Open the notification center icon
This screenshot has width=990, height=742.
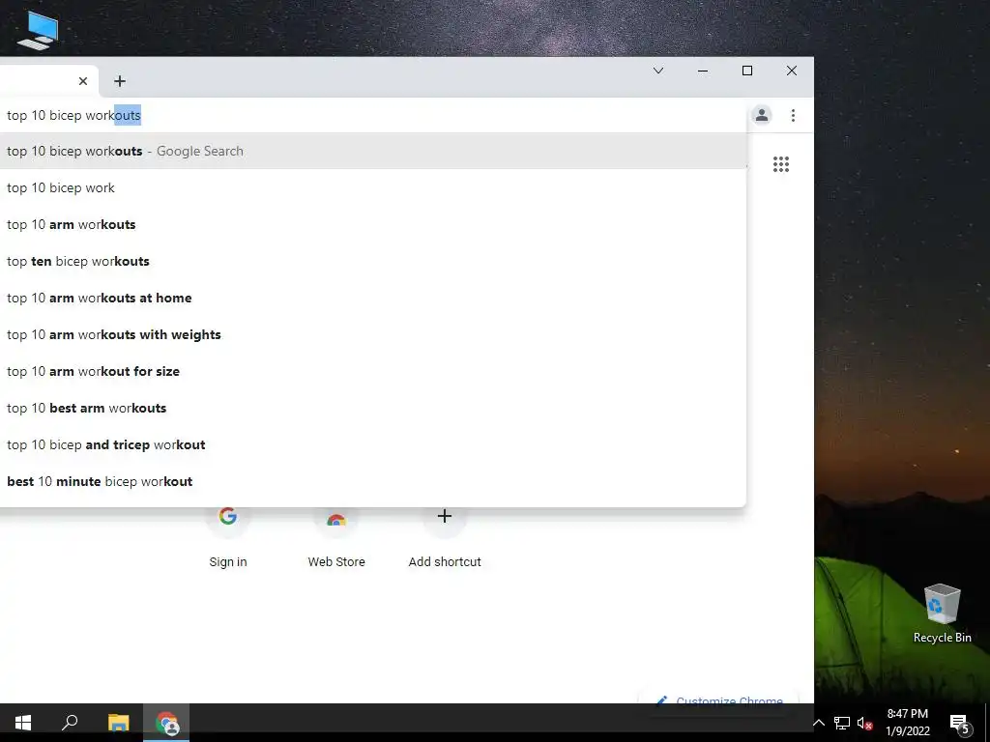960,723
